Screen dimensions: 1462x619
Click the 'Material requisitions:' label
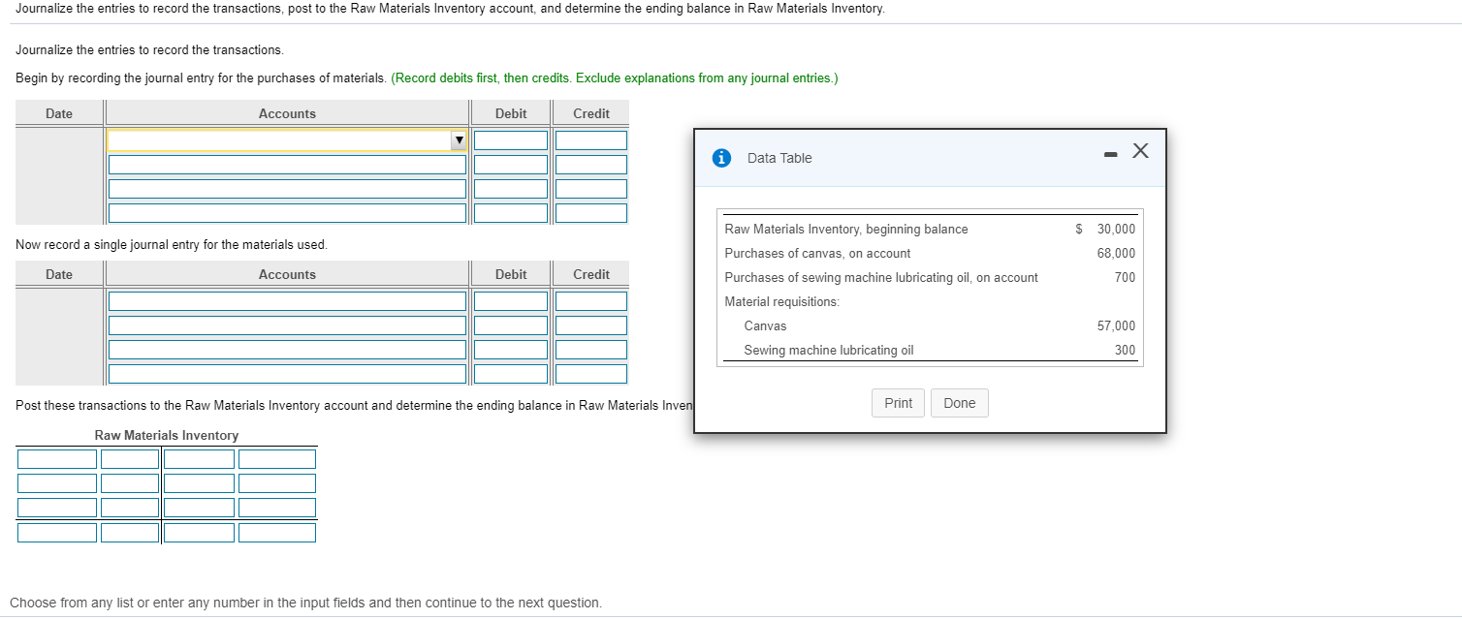782,302
